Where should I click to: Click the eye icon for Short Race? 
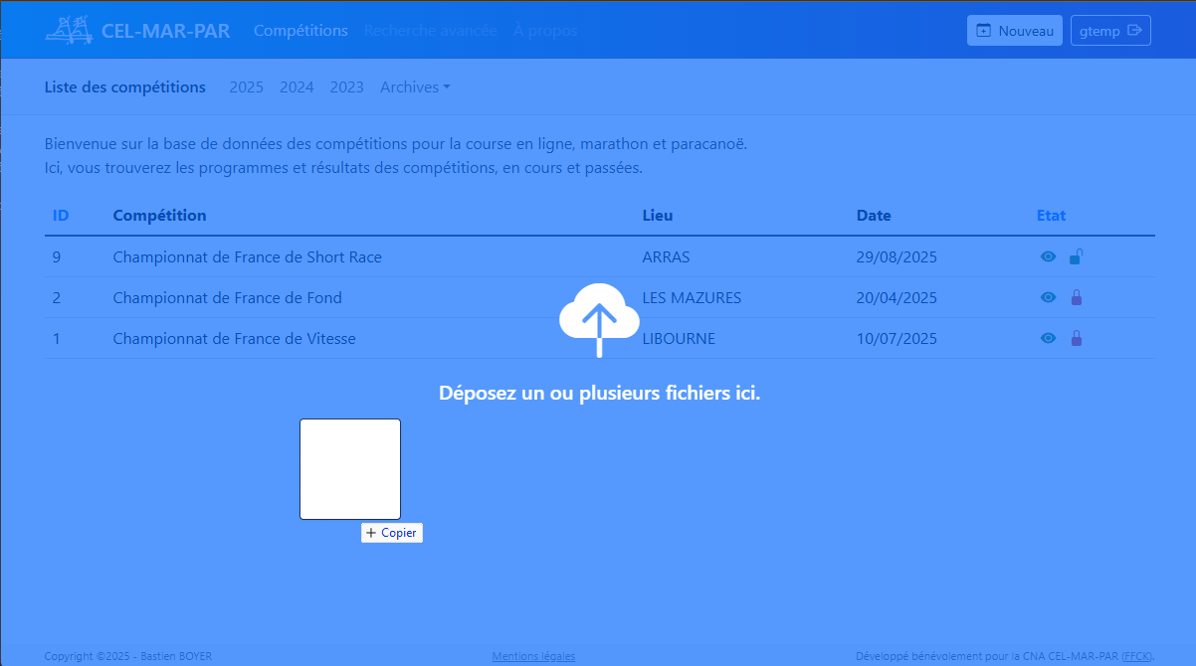(x=1048, y=257)
